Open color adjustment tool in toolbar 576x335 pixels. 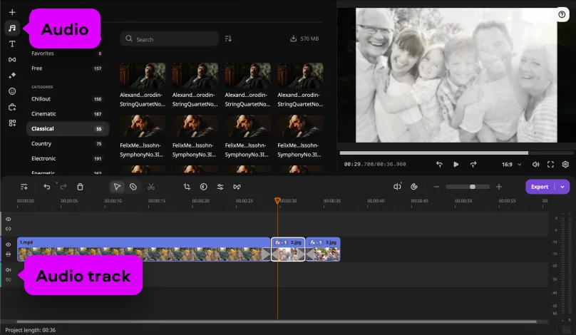point(203,187)
